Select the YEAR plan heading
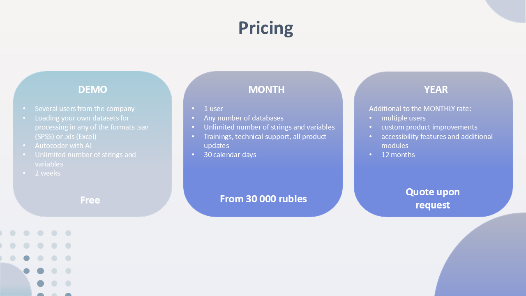Image resolution: width=526 pixels, height=296 pixels. [x=436, y=89]
